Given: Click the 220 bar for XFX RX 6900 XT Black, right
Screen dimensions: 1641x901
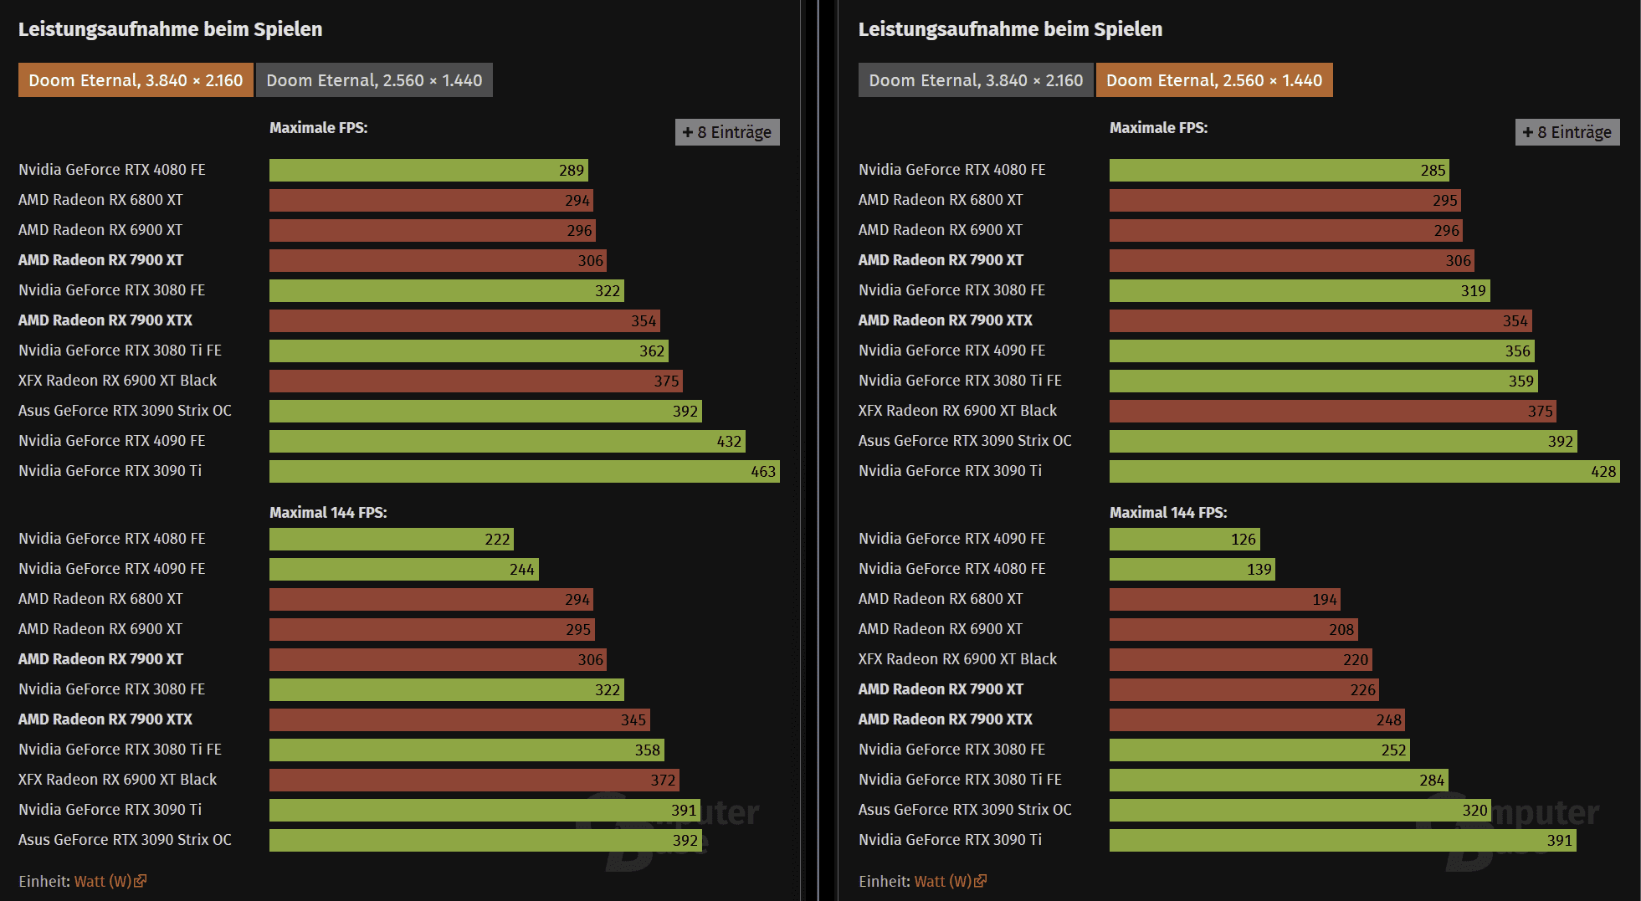Looking at the screenshot, I should pyautogui.click(x=1241, y=659).
